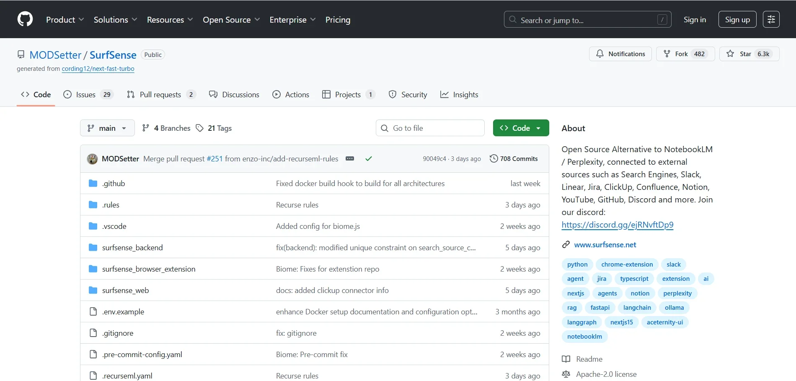
Task: Open the Solutions navigation dropdown
Action: tap(115, 20)
